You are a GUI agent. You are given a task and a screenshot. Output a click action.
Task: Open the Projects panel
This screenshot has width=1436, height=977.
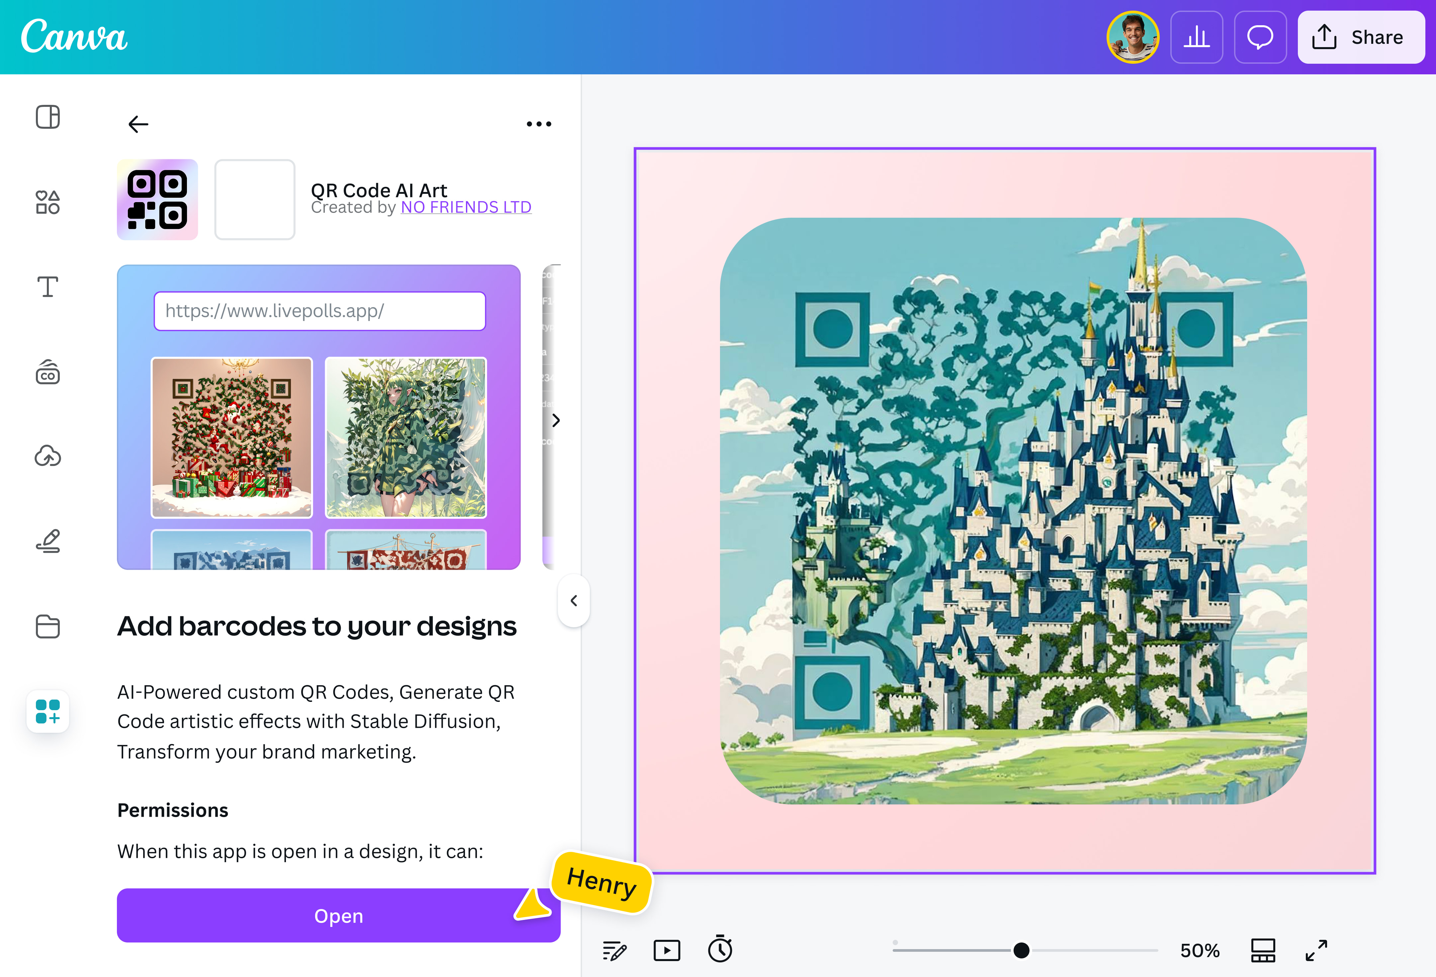click(47, 626)
